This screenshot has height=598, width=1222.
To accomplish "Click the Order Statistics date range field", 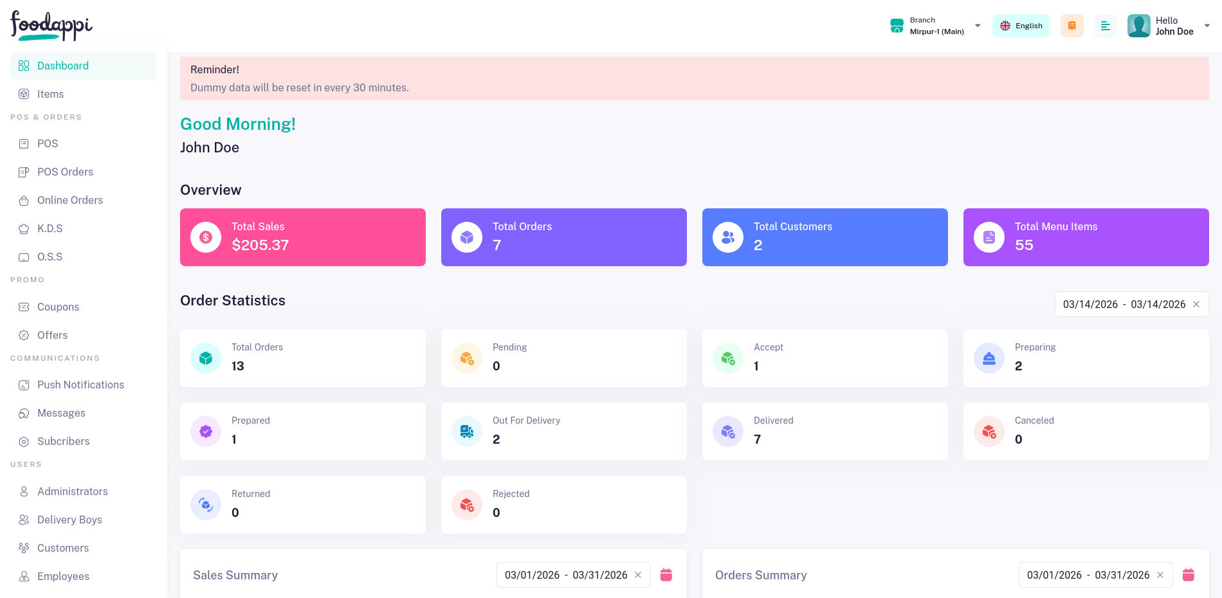I will tap(1123, 304).
